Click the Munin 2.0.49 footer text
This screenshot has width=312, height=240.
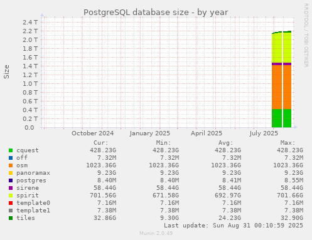156,233
